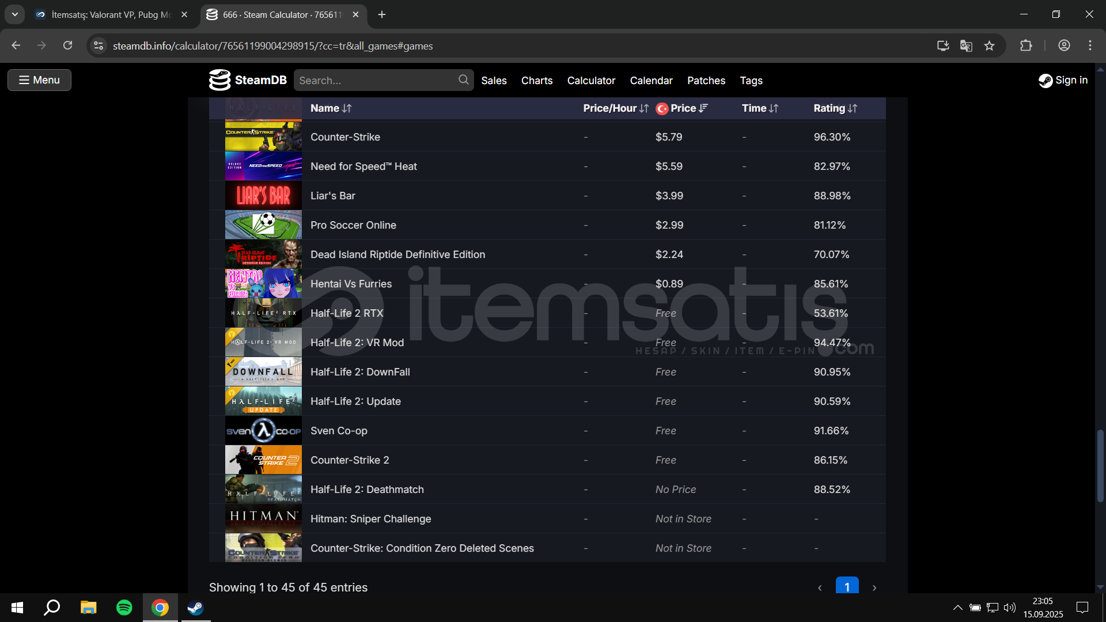Viewport: 1106px width, 622px height.
Task: Open a new browser tab
Action: click(382, 14)
